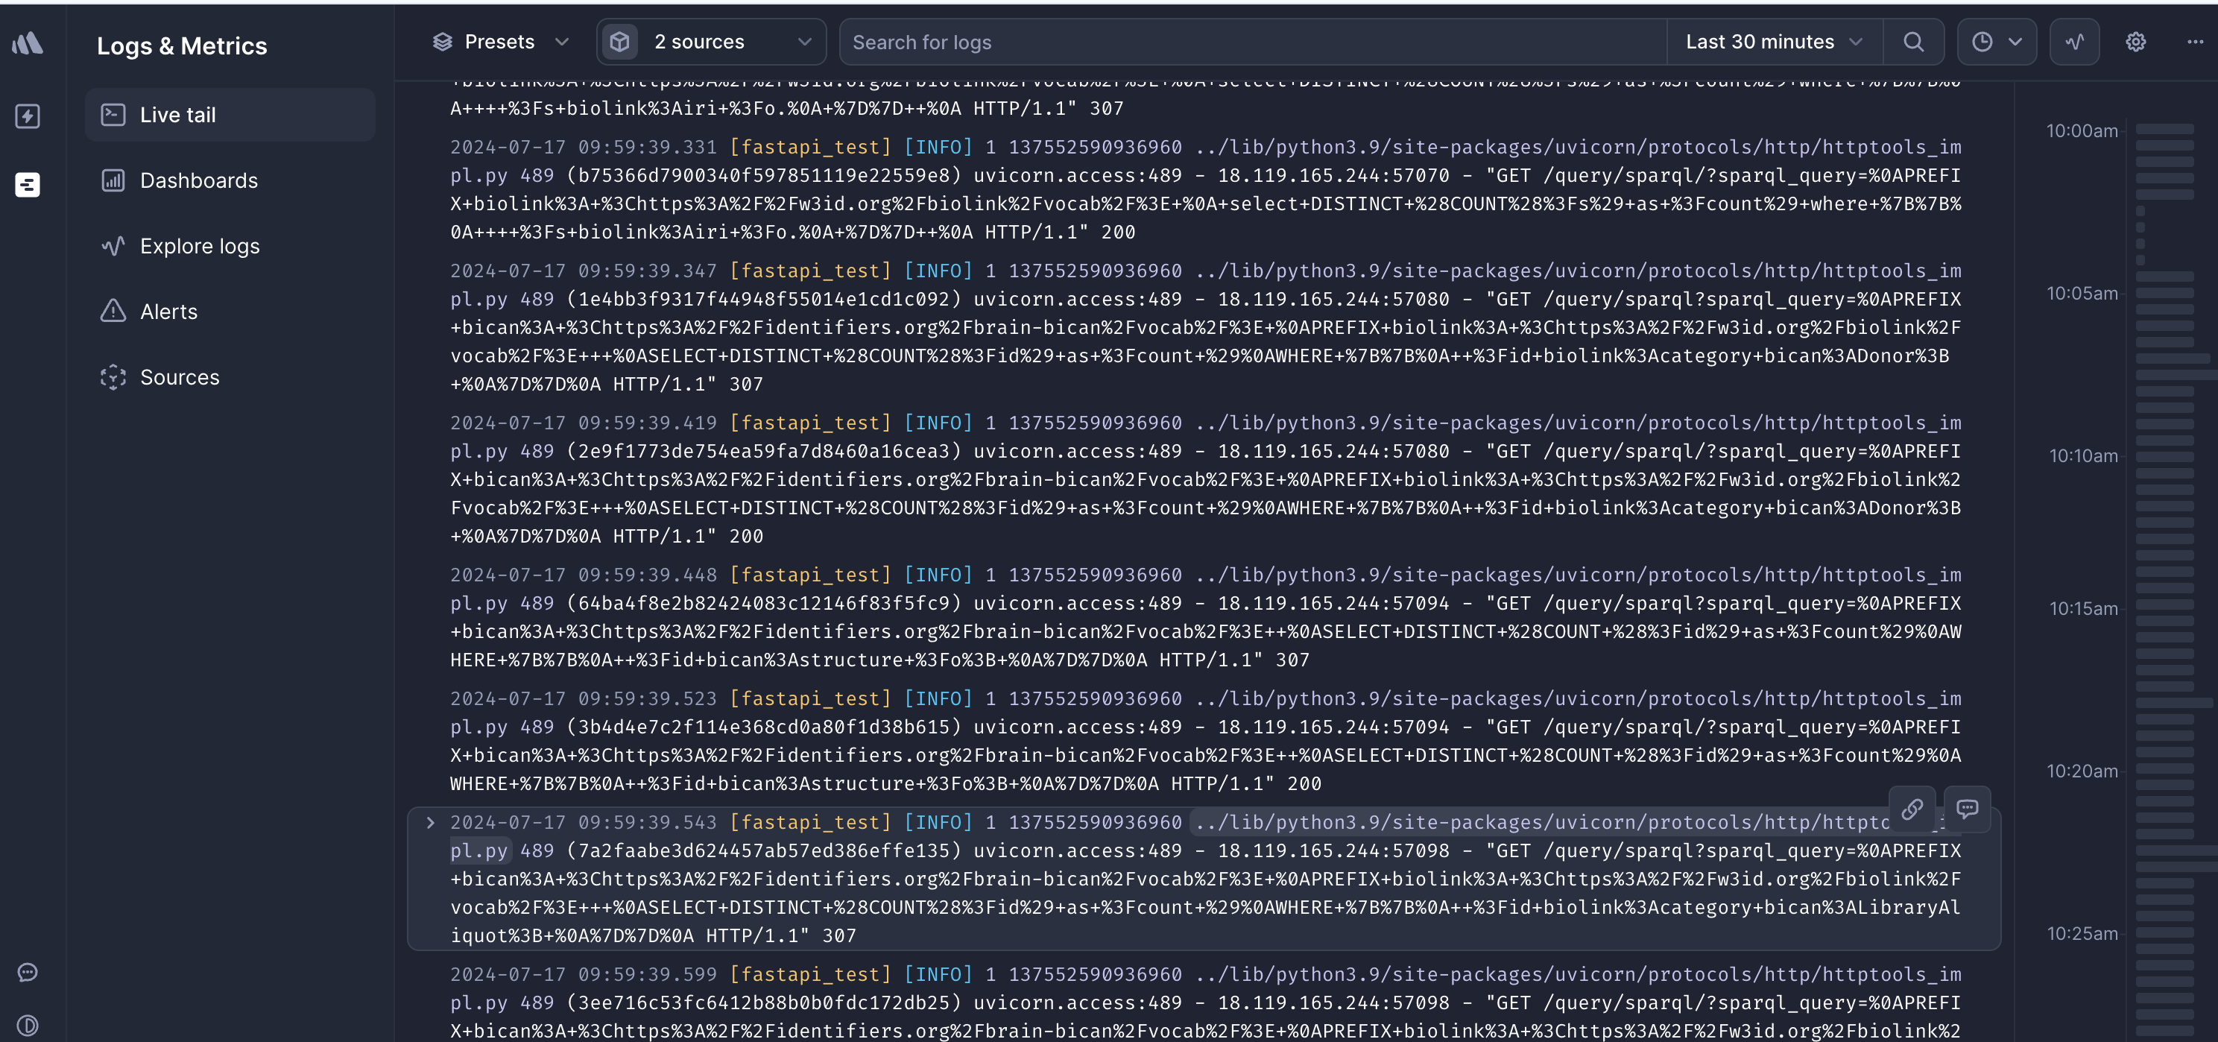This screenshot has width=2218, height=1042.
Task: Click the theme toggle icon at bottom left
Action: click(x=28, y=1026)
